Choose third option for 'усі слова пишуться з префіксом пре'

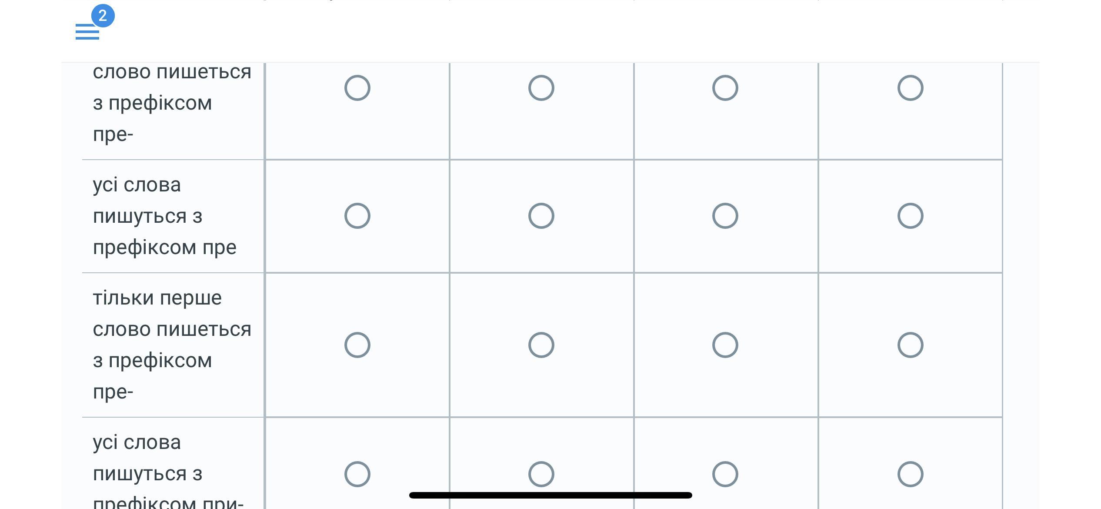(x=725, y=216)
